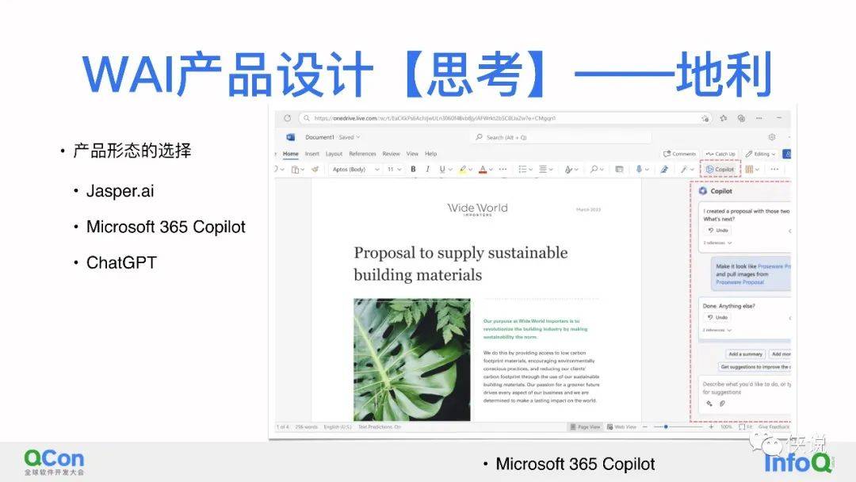This screenshot has width=856, height=482.
Task: Open the Help tab
Action: 430,154
